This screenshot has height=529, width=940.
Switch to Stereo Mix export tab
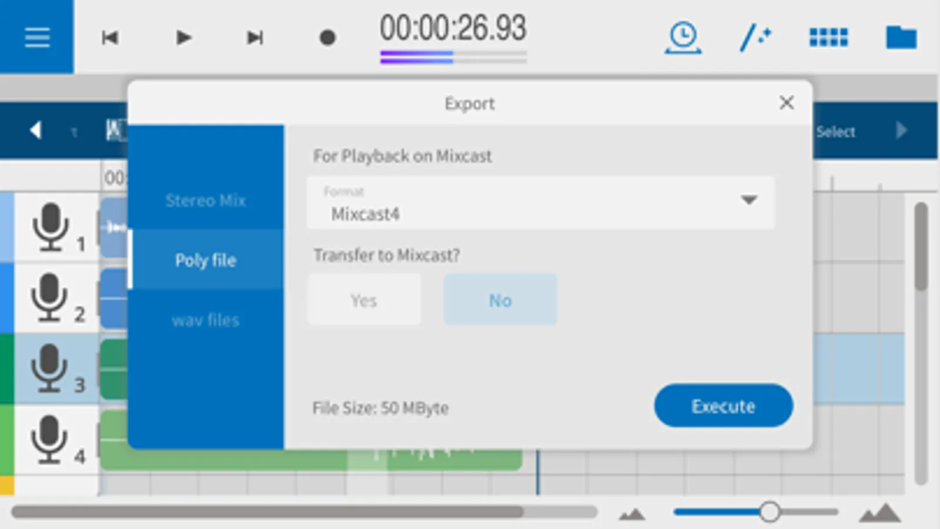pos(206,200)
